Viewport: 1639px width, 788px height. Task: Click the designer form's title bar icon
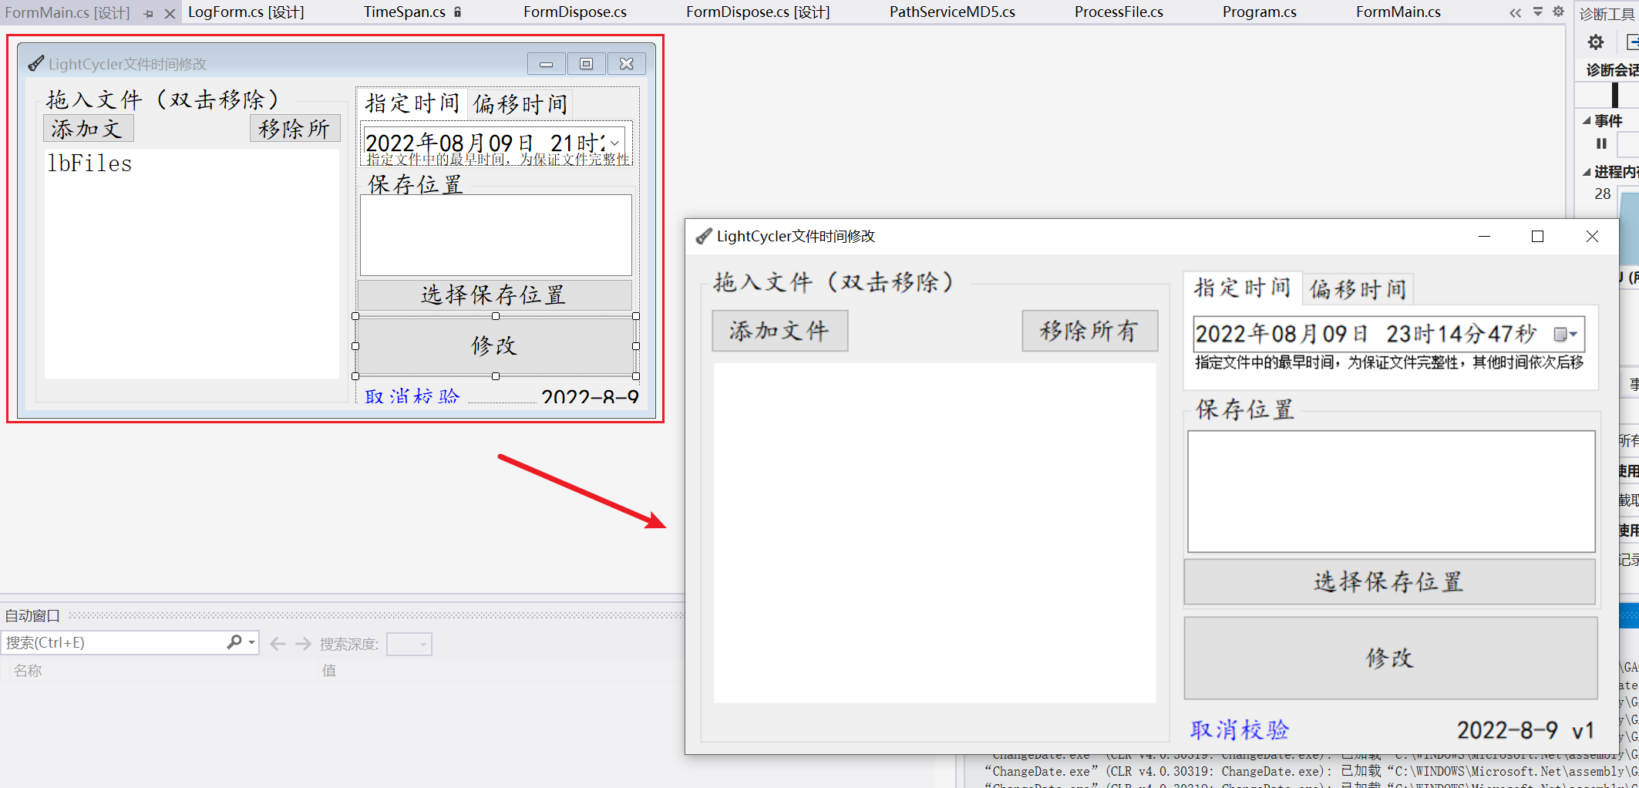point(35,64)
